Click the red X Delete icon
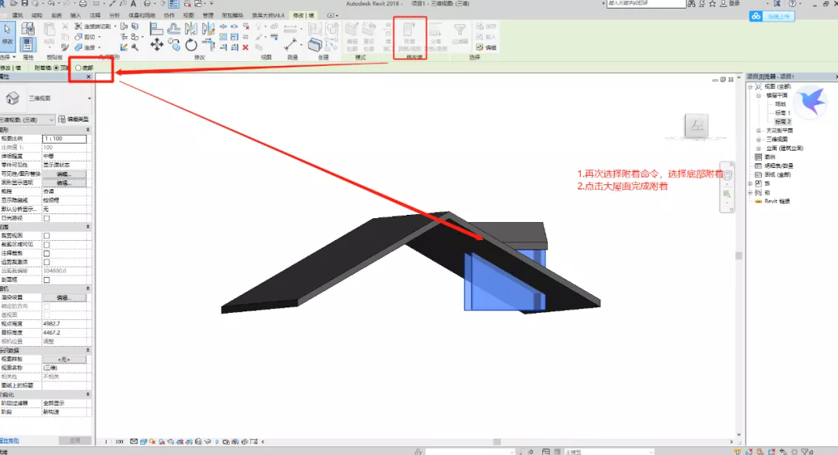 pos(245,48)
